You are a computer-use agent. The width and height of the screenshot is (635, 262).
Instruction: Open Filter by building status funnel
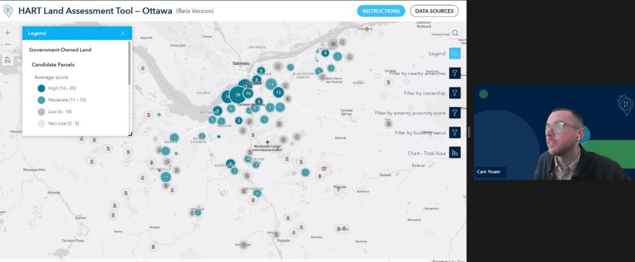(455, 132)
